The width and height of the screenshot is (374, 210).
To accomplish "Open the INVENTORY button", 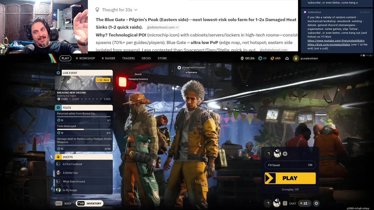I will [x=89, y=203].
